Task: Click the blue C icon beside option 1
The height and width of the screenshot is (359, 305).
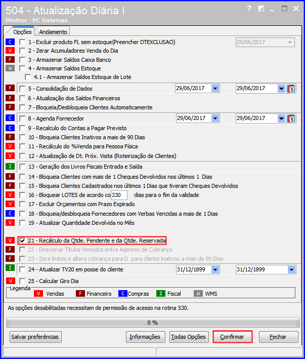Action: 10,42
